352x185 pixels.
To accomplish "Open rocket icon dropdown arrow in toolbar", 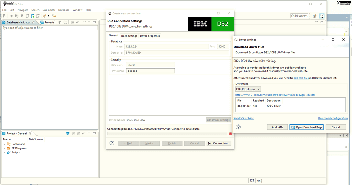I will click(x=48, y=16).
